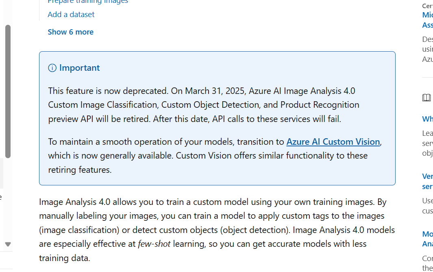Click the italic few-shot term
The image size is (433, 272).
point(154,244)
